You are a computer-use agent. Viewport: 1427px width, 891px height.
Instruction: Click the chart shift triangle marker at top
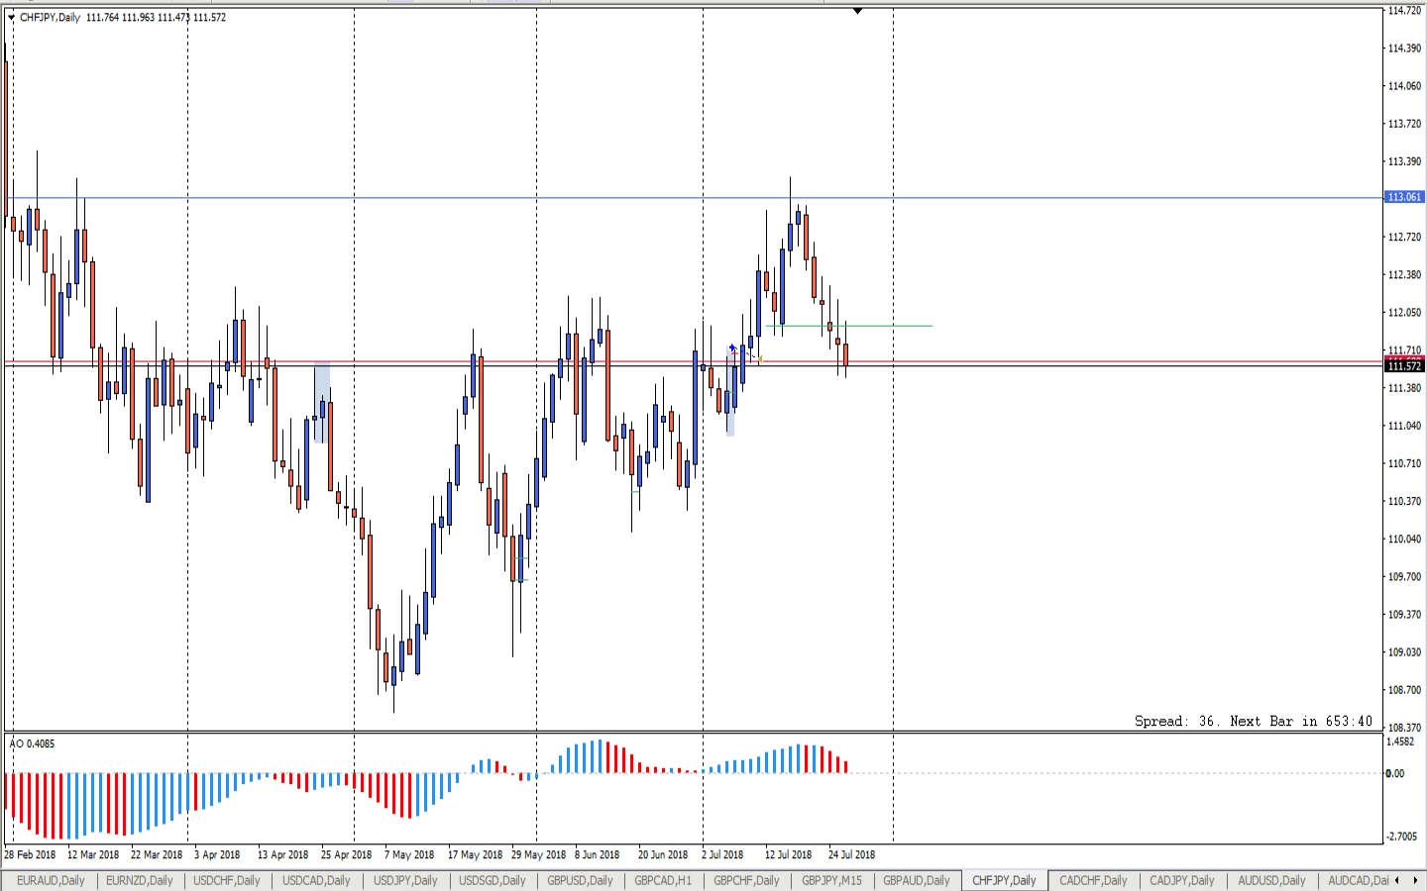coord(857,11)
